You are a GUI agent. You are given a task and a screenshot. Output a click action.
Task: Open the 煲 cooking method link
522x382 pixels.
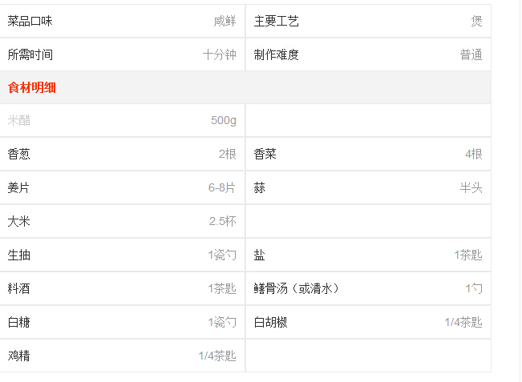tap(476, 21)
